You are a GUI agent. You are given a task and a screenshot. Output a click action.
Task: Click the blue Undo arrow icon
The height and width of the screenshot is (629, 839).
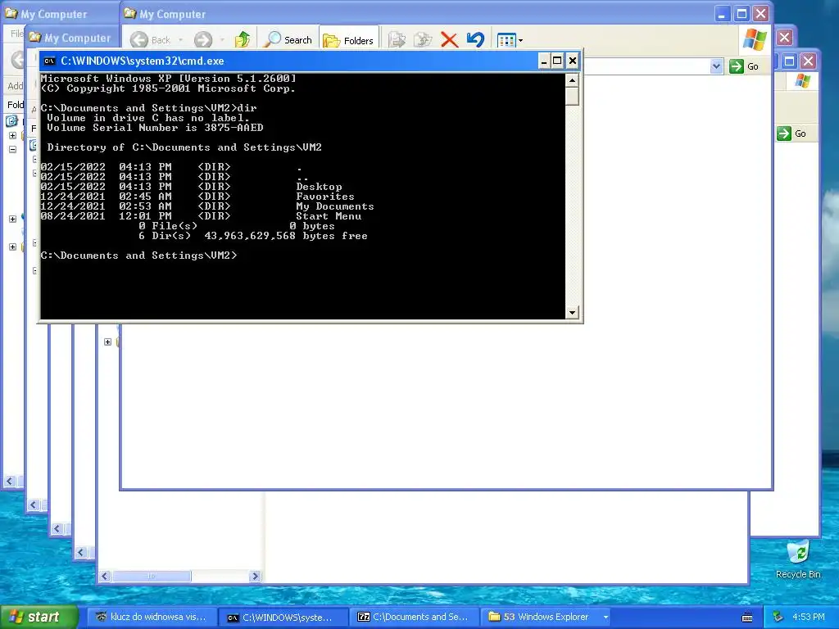(x=475, y=39)
